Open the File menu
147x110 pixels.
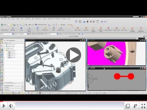[2, 19]
